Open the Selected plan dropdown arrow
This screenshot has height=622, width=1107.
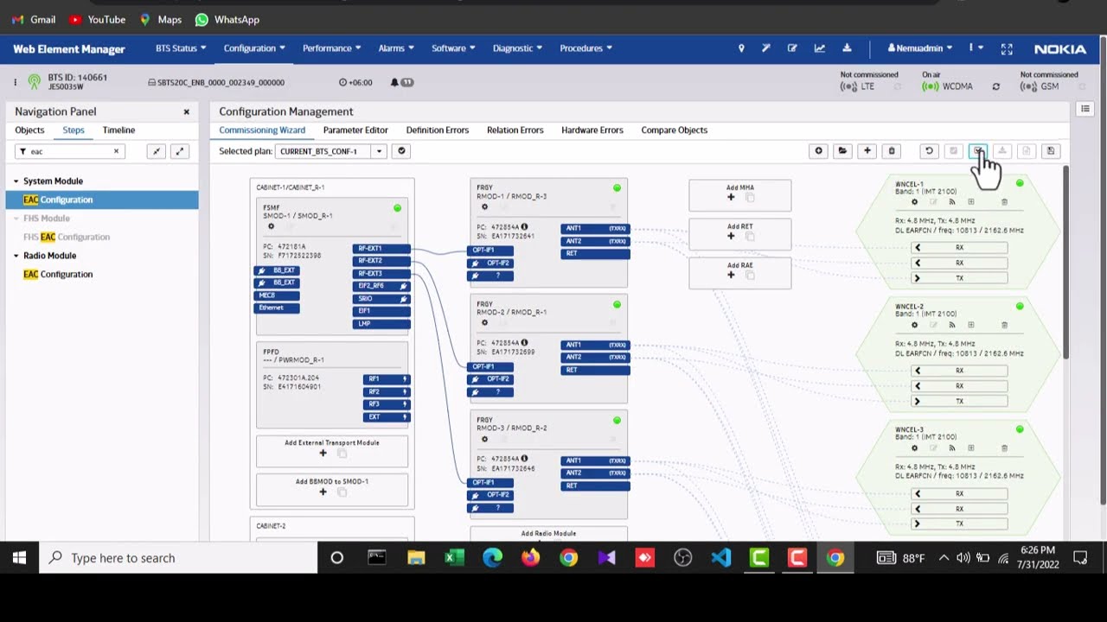pyautogui.click(x=378, y=151)
